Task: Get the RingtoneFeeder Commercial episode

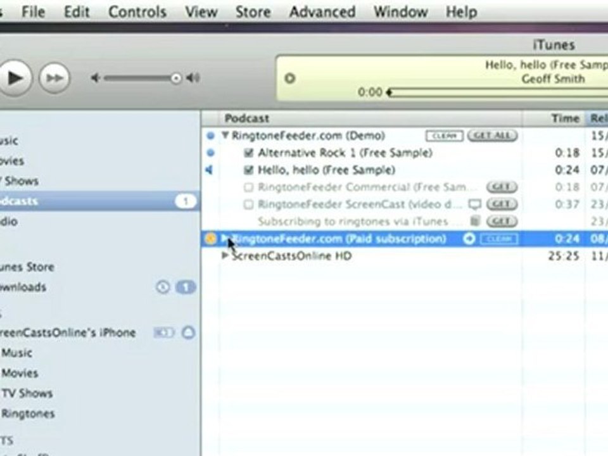Action: point(502,187)
